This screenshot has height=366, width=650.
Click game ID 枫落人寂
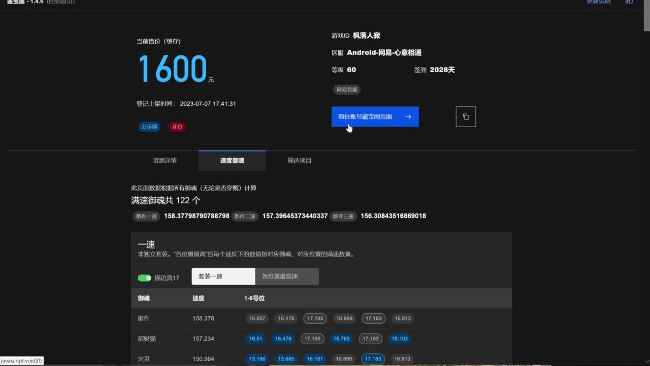367,36
